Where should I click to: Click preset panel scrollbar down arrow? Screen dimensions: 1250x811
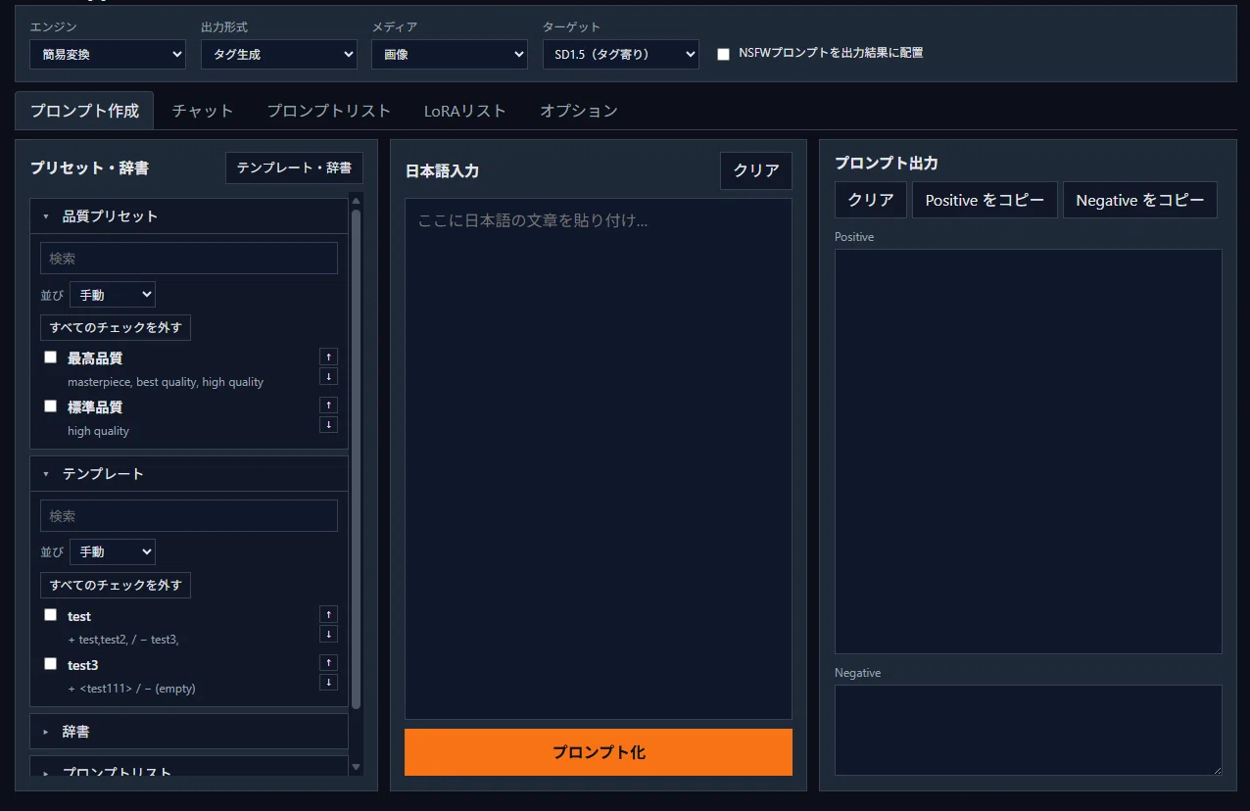click(x=356, y=767)
